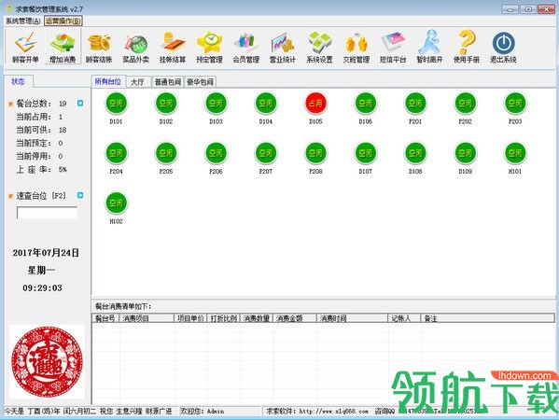
Task: Switch to the 普通包间 tab
Action: (x=168, y=82)
